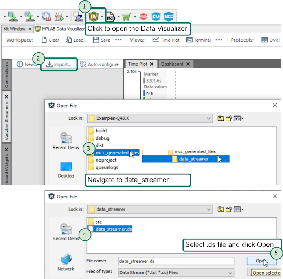The image size is (283, 279).
Task: Open the Data Visualizer via DV icon
Action: 94,17
